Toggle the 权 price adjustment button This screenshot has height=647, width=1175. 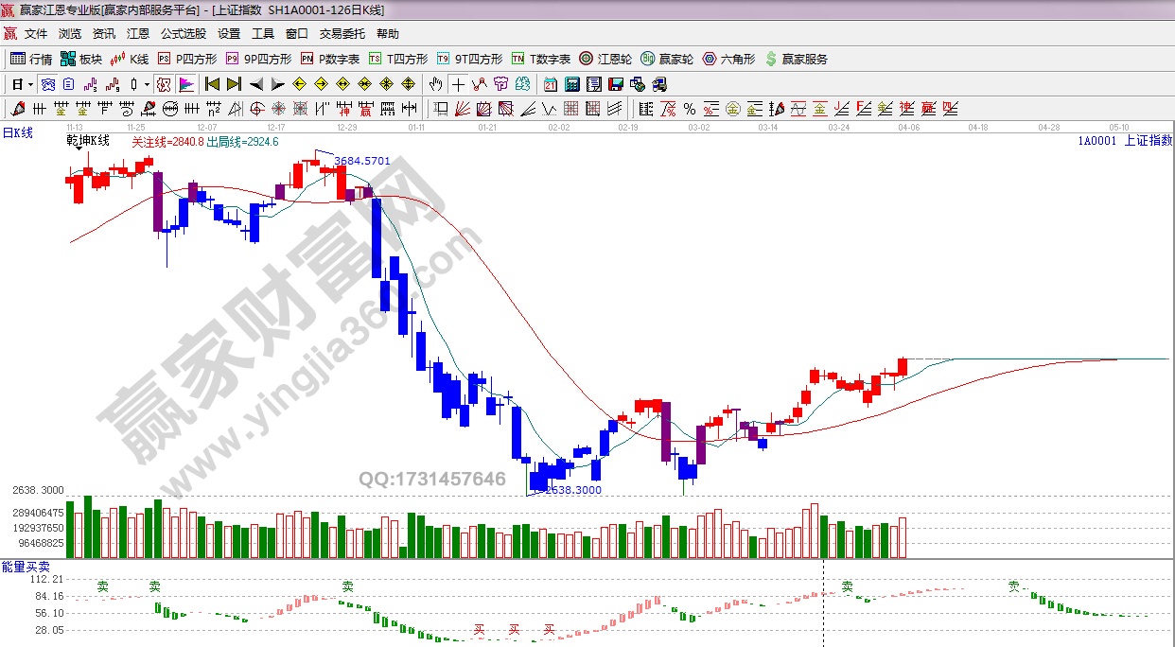(x=164, y=84)
